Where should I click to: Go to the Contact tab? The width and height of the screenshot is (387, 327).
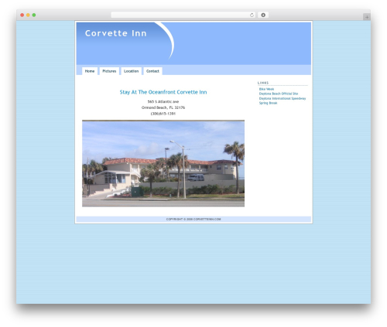click(x=152, y=71)
